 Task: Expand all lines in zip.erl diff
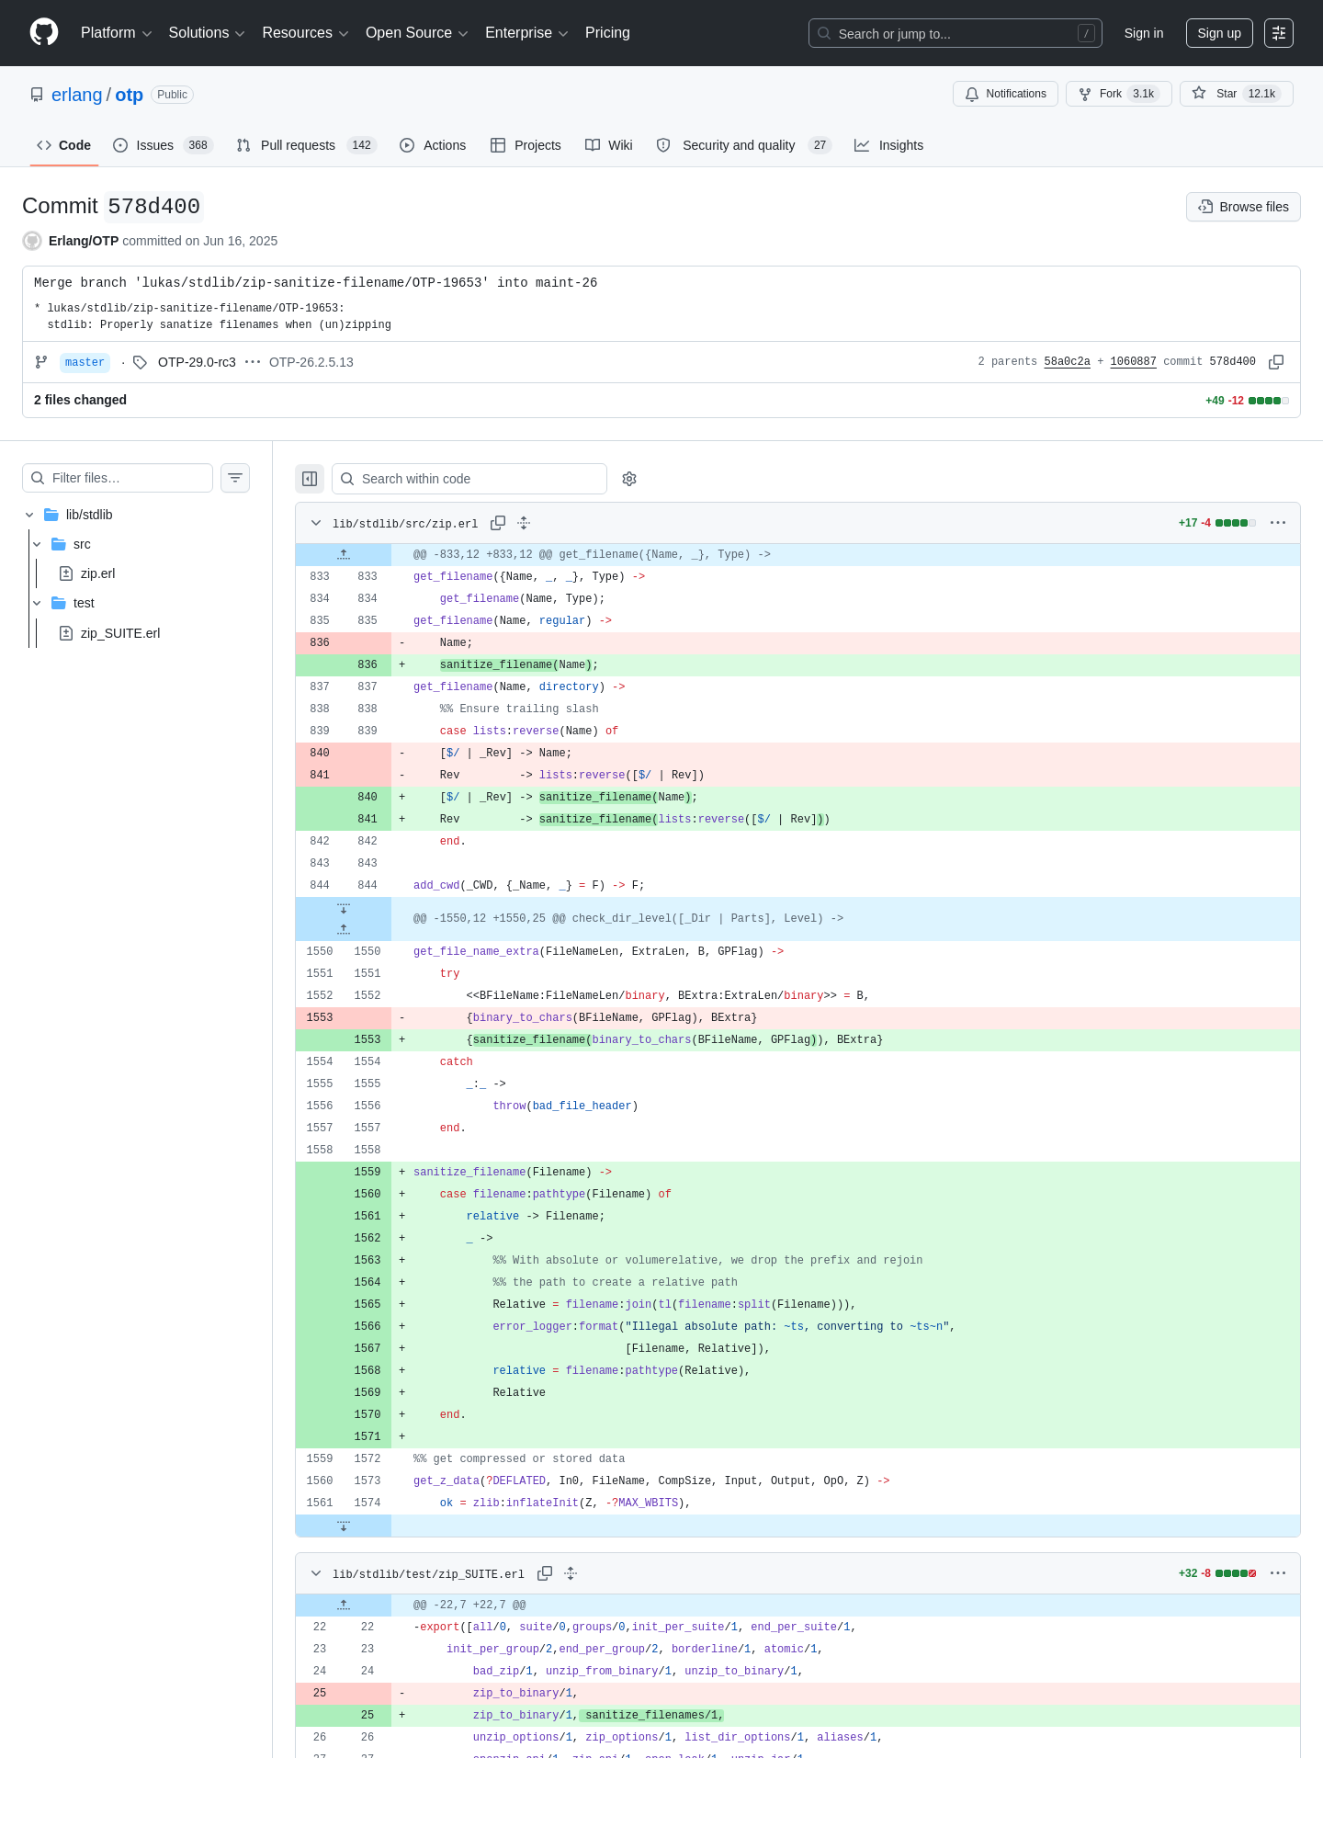coord(524,523)
